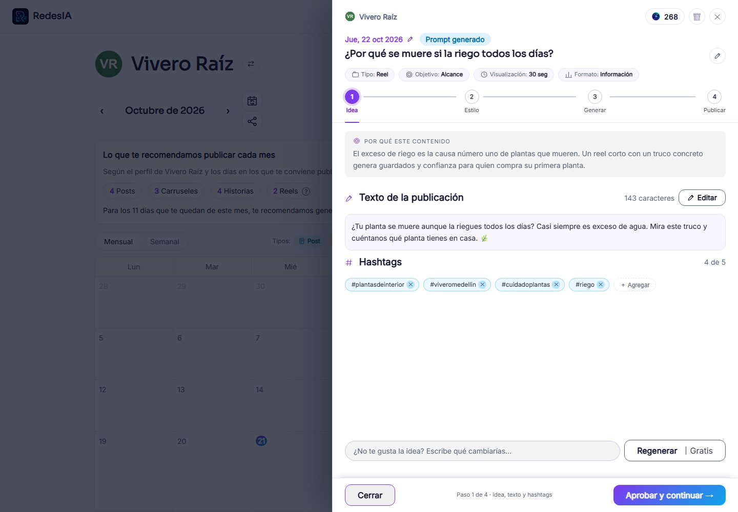The height and width of the screenshot is (512, 738).
Task: Open the calendar icon button
Action: click(252, 101)
